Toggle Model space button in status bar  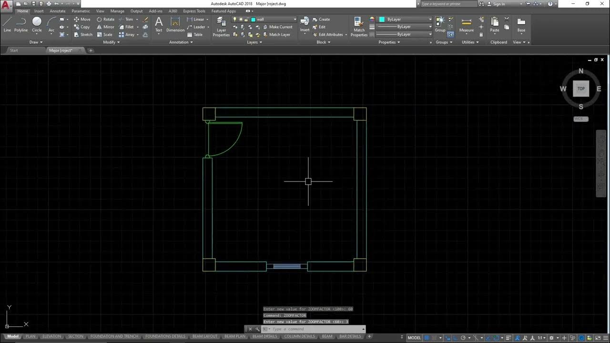[414, 338]
